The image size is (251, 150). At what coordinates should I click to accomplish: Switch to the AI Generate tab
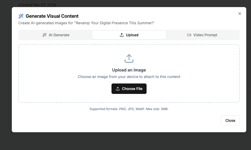click(56, 35)
